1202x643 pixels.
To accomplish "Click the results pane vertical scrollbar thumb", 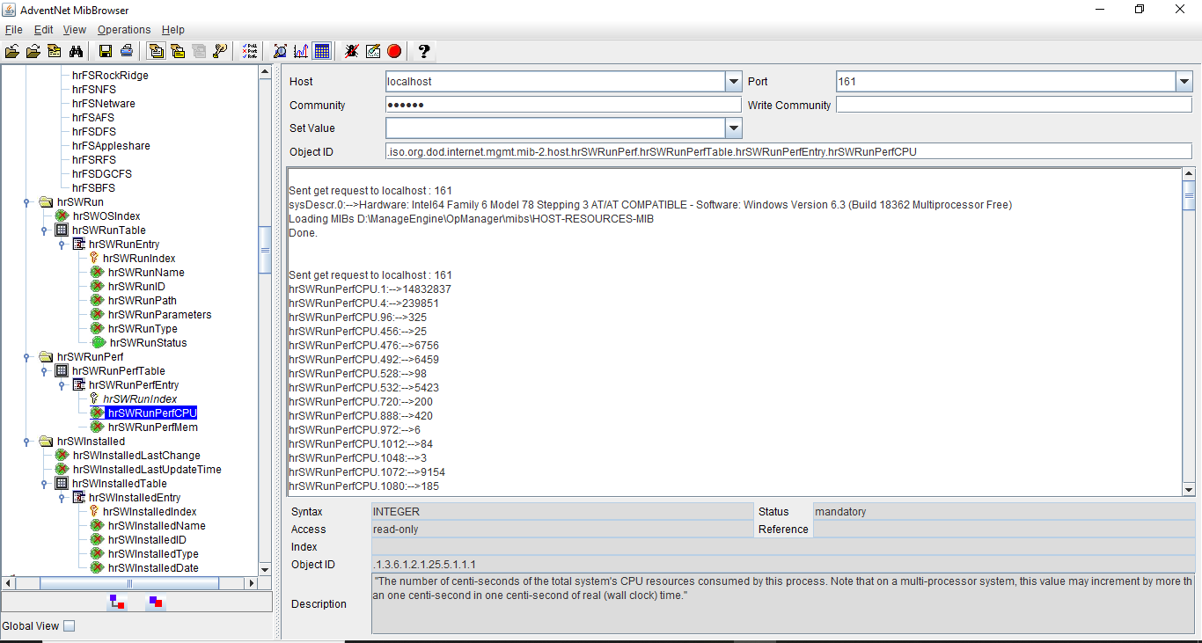I will [x=1189, y=196].
